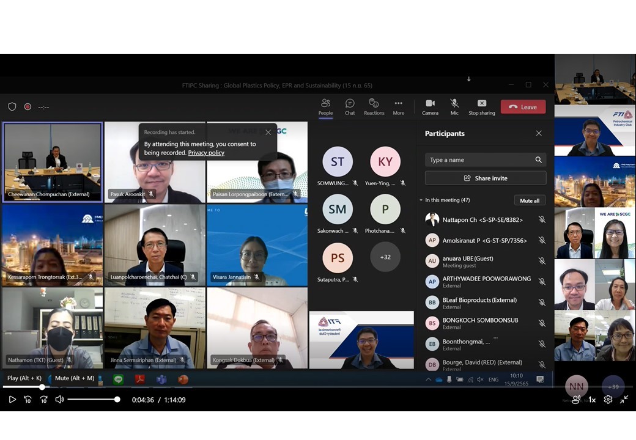Toggle the Camera on or off
The image size is (636, 440).
(x=430, y=106)
